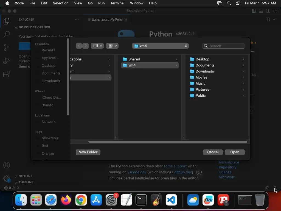The image size is (281, 211).
Task: Select the vm4 folder in column view
Action: (150, 65)
